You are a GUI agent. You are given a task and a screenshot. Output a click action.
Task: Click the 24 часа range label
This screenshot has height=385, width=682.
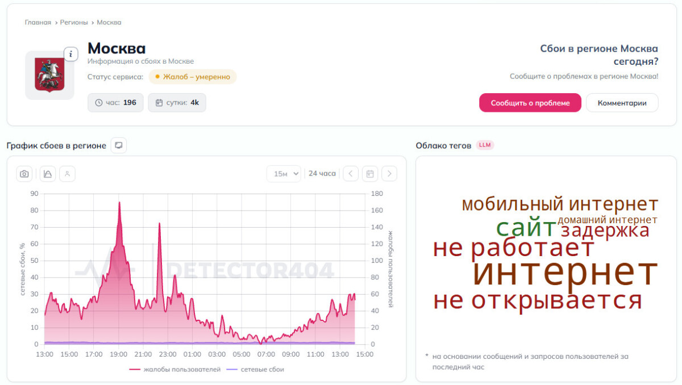322,174
